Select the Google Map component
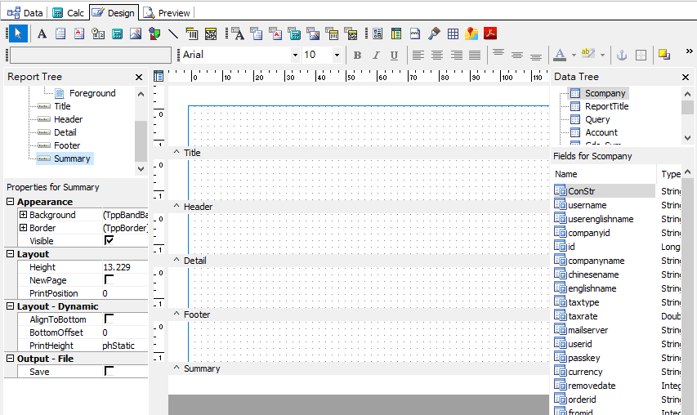 pyautogui.click(x=471, y=33)
